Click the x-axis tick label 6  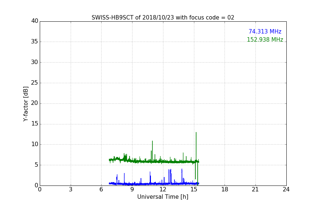pyautogui.click(x=101, y=190)
